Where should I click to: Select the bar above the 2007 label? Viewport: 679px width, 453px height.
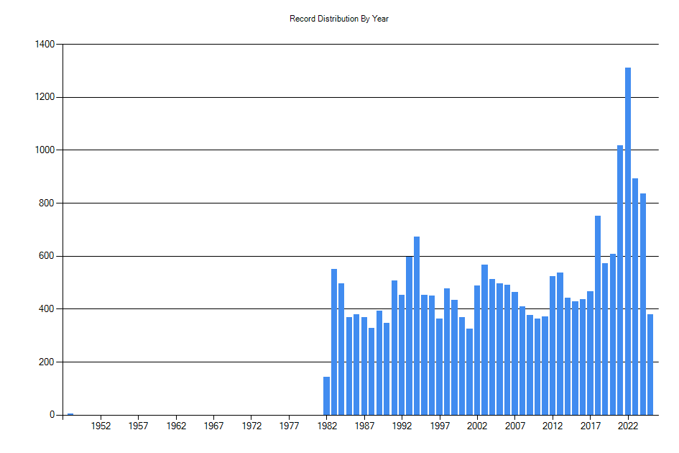tap(514, 353)
